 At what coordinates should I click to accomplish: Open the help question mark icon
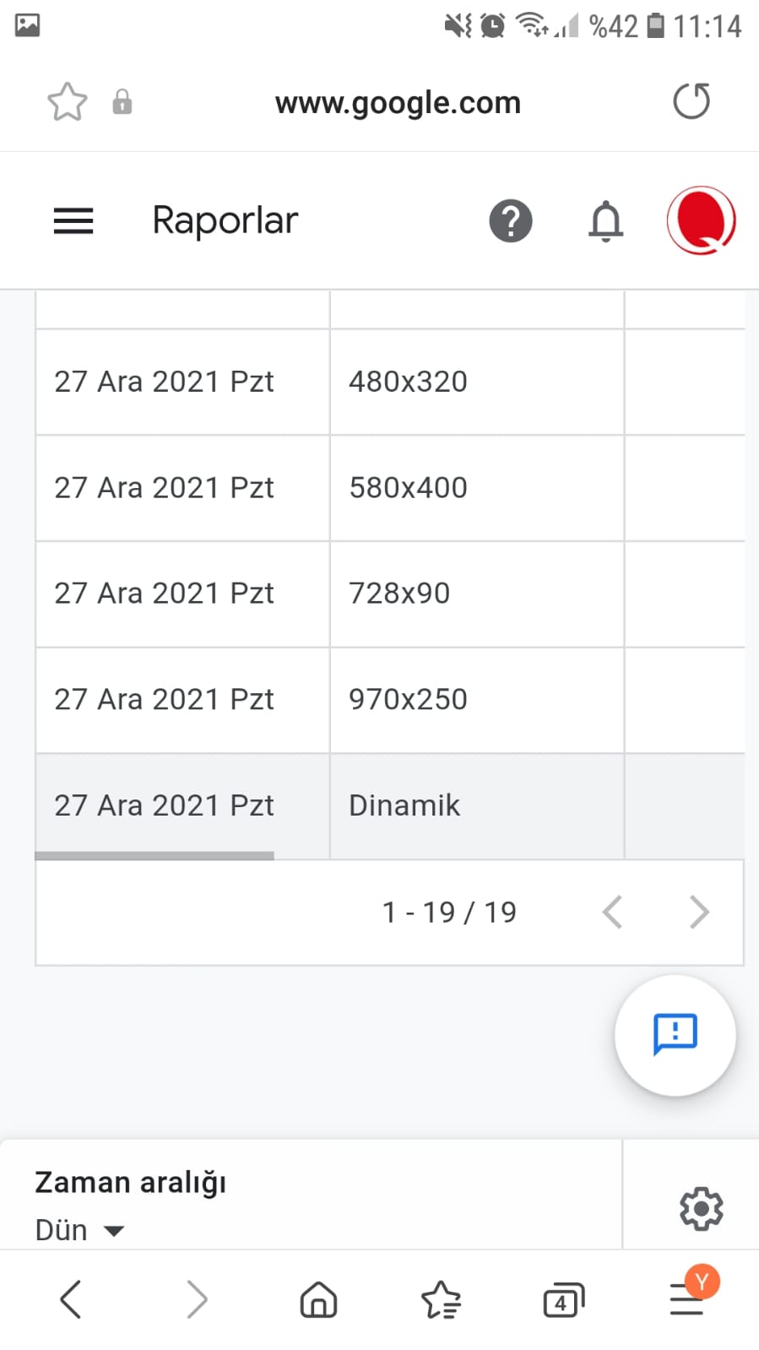click(x=511, y=221)
